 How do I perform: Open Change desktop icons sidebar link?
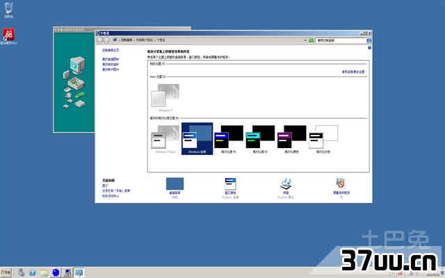(111, 59)
